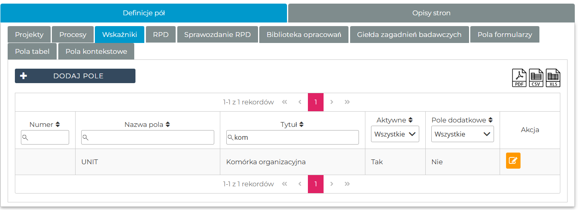Select the Biblioteka opracowań tab

pyautogui.click(x=303, y=35)
